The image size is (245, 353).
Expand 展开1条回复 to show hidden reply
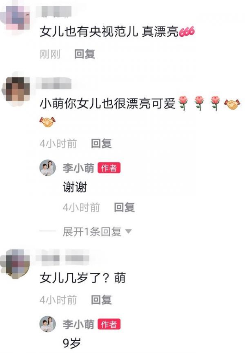click(x=92, y=232)
